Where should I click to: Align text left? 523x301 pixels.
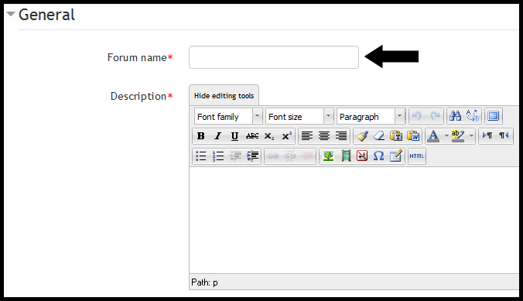[x=307, y=136]
